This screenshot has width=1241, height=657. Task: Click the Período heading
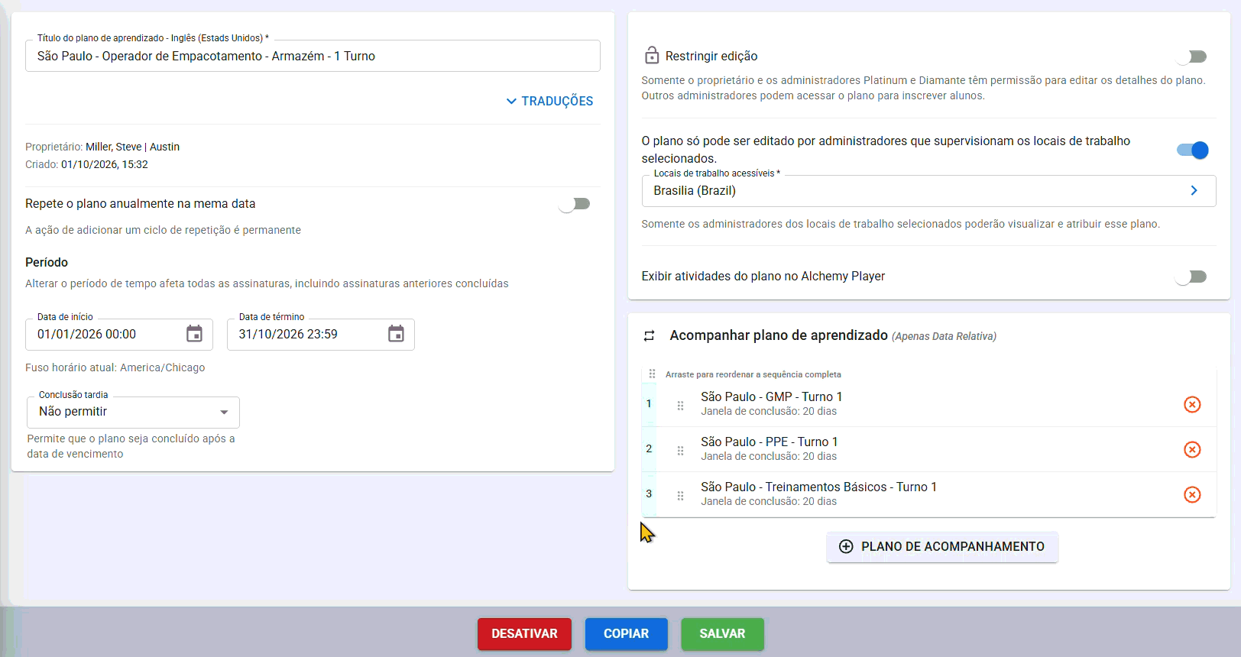click(x=47, y=262)
